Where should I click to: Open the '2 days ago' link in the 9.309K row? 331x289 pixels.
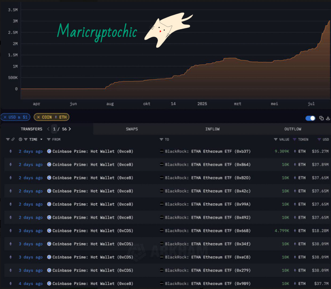31,151
